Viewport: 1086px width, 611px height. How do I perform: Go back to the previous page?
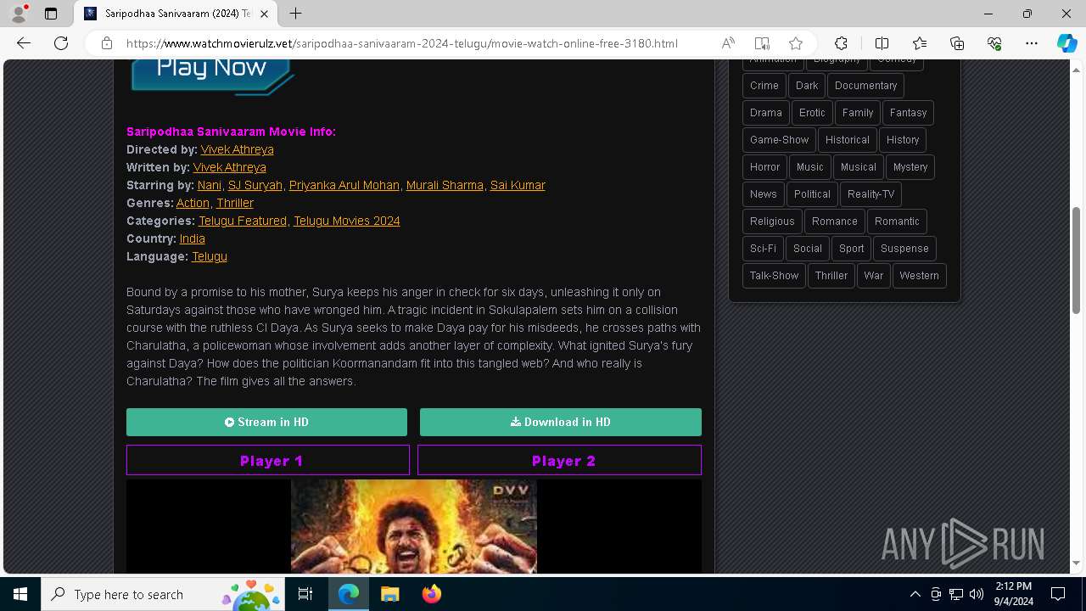(x=24, y=43)
